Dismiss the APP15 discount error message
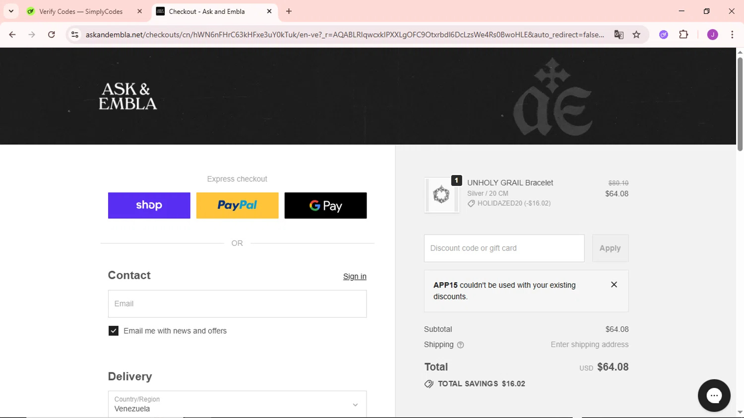Screen dimensions: 744x418 tap(614, 285)
